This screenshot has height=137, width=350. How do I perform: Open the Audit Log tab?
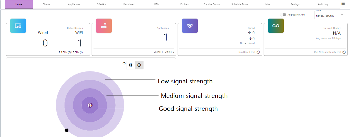[323, 4]
